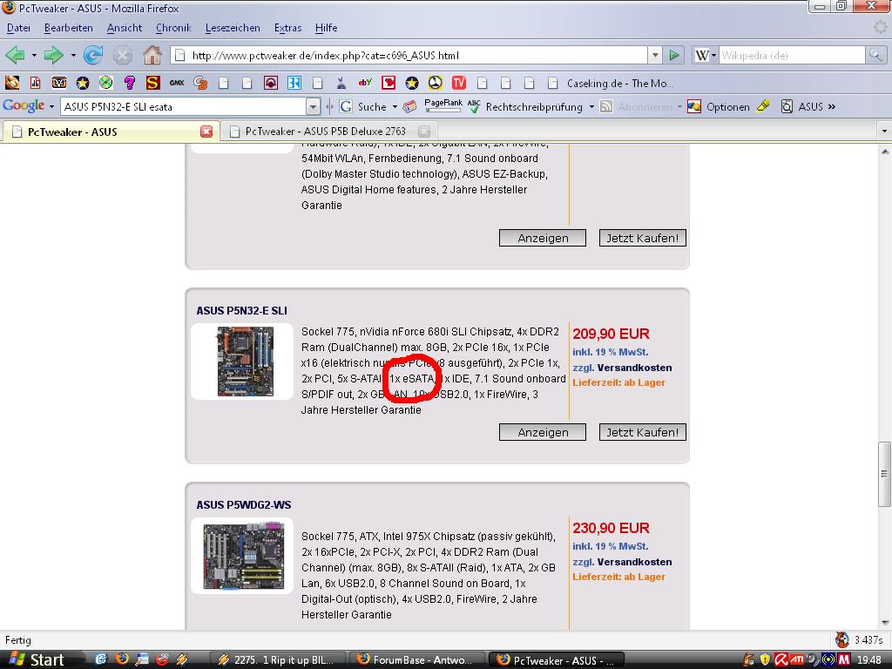The height and width of the screenshot is (669, 892).
Task: Go forward with the green Forward arrow
Action: (53, 55)
